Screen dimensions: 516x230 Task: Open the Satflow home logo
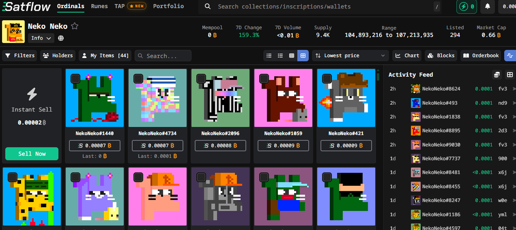(x=25, y=7)
